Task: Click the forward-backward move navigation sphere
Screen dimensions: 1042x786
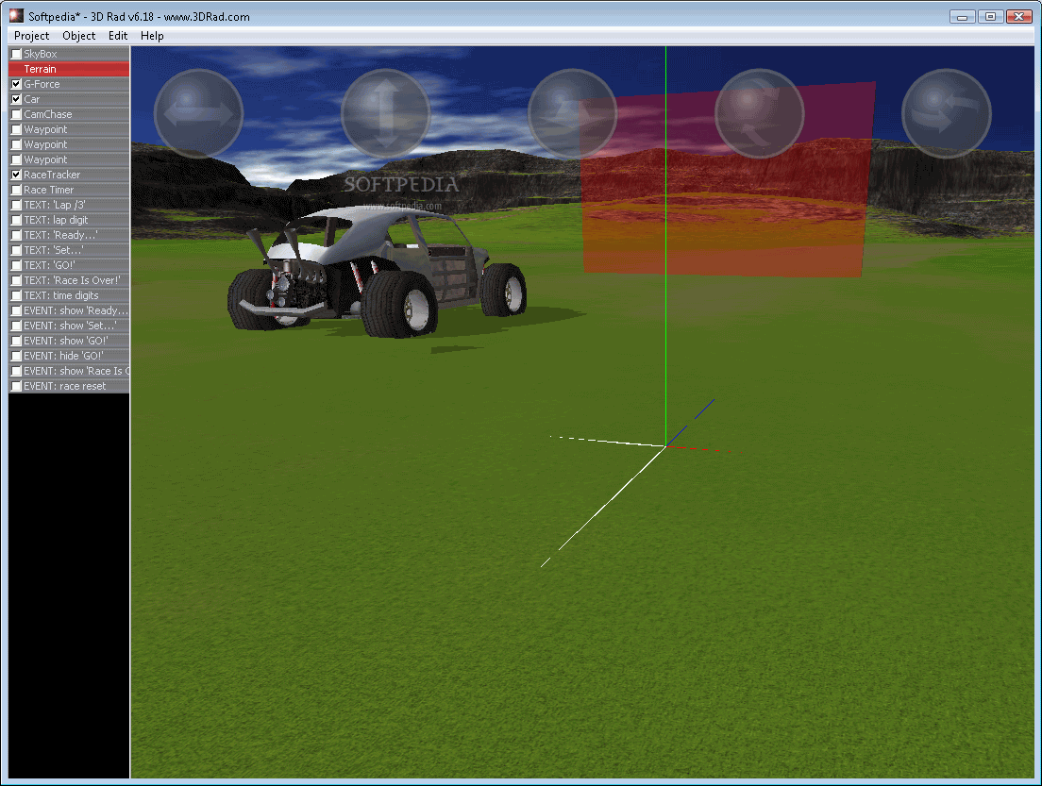Action: coord(572,113)
